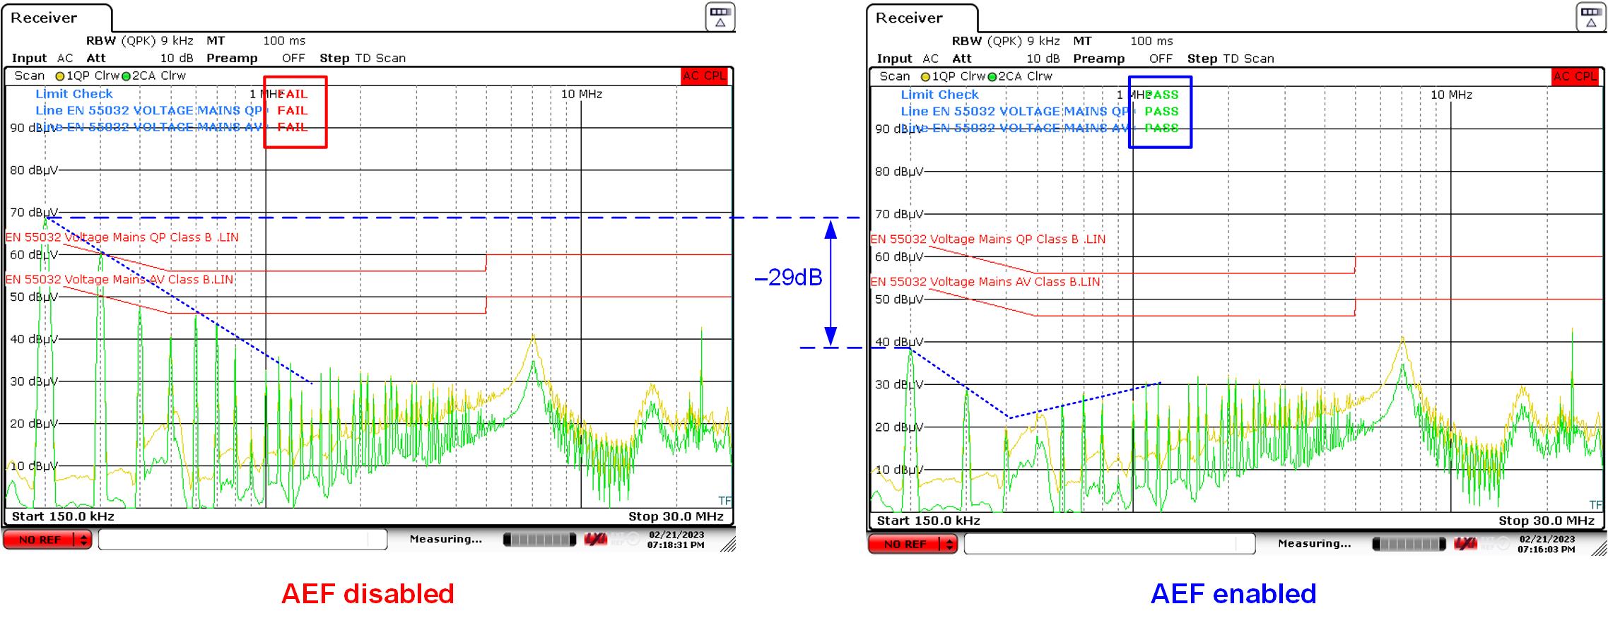1608x623 pixels.
Task: Click the LXI icon in left status bar
Action: (x=596, y=540)
